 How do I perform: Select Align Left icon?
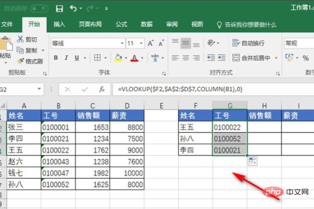175,58
